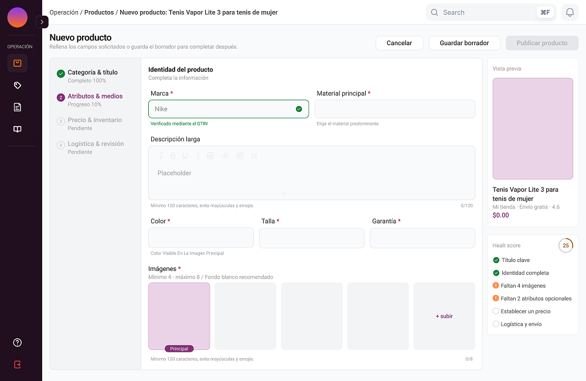The width and height of the screenshot is (586, 381).
Task: Apply italic formatting in the description editor
Action: [161, 156]
